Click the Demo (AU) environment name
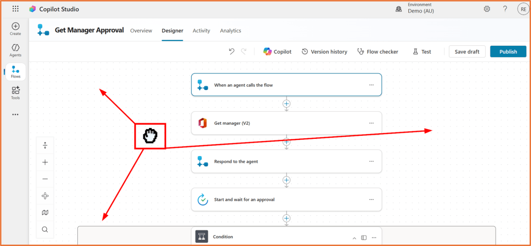 pos(421,11)
